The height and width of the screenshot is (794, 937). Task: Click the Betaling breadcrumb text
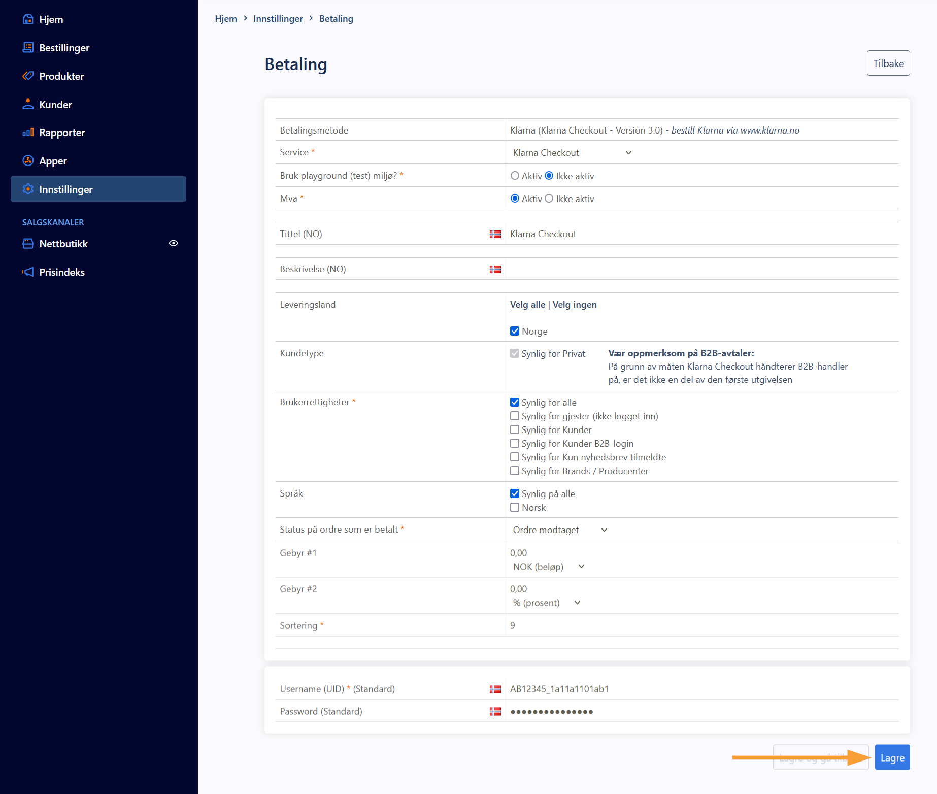pos(336,19)
